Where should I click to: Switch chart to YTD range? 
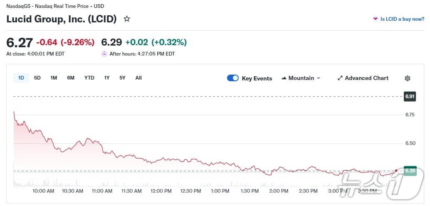89,78
